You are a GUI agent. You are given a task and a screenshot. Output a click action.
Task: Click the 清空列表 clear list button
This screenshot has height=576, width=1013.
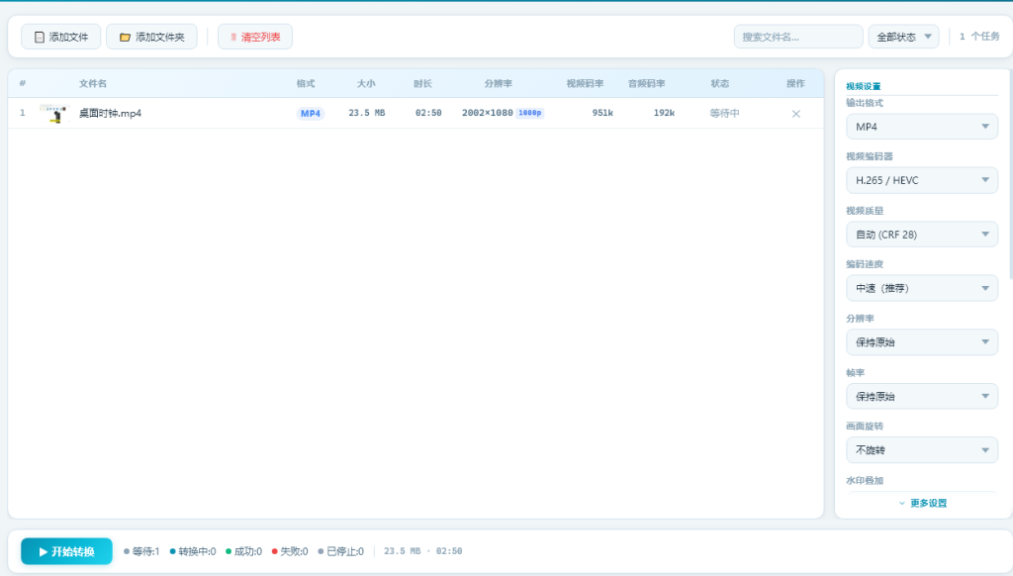[x=255, y=37]
